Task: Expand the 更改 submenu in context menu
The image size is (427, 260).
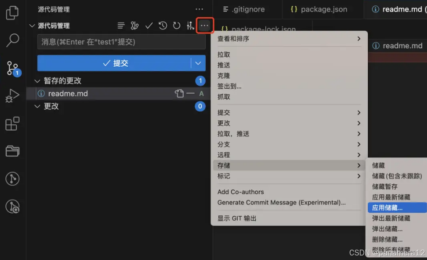Action: tap(289, 123)
